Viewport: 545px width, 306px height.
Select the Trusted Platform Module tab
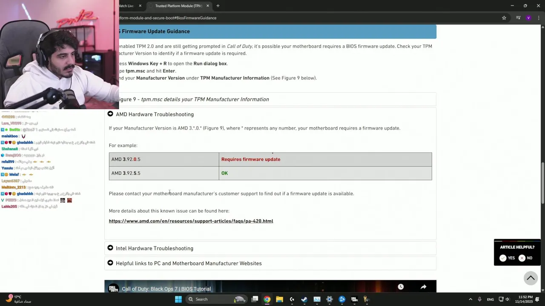pos(179,6)
